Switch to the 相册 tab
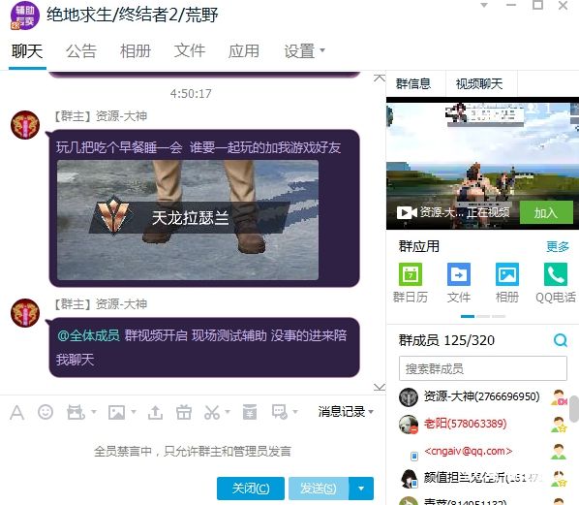The image size is (579, 505). [x=136, y=51]
